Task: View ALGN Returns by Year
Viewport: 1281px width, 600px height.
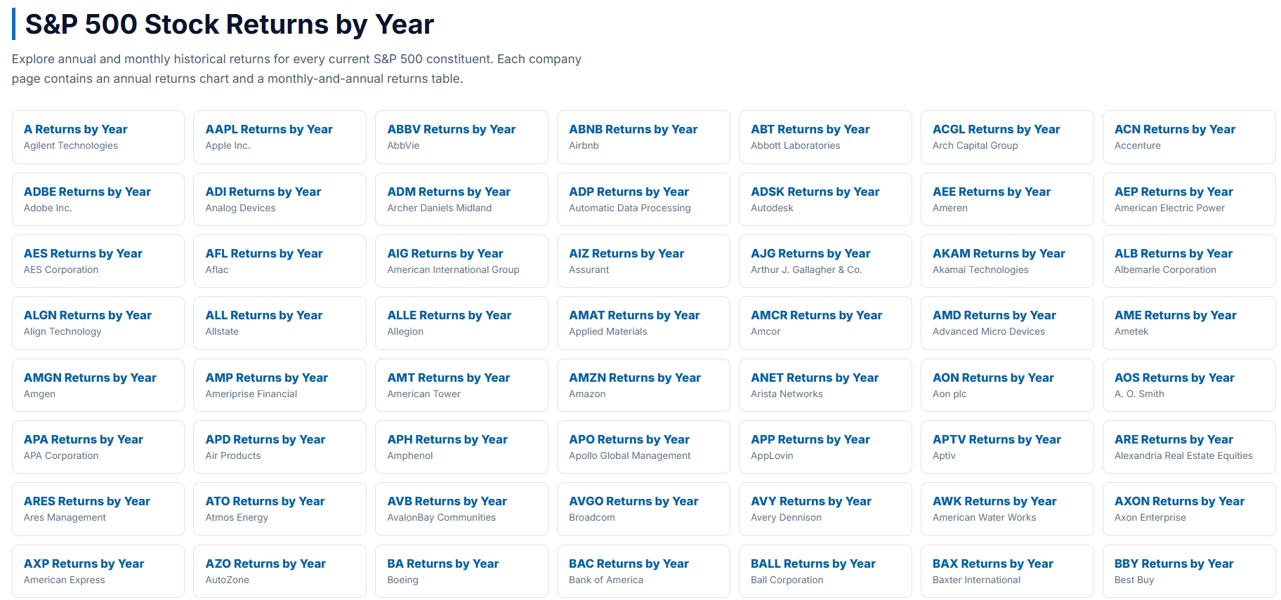Action: click(x=98, y=323)
